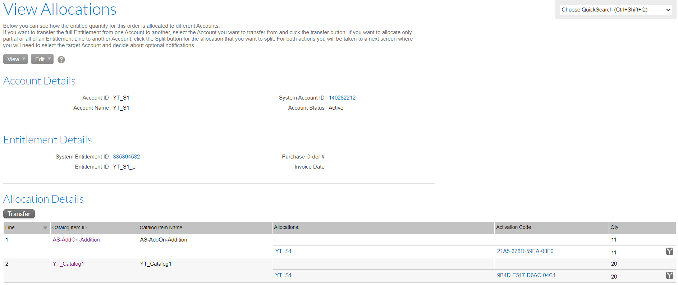Open the Edit dropdown menu

[x=42, y=59]
